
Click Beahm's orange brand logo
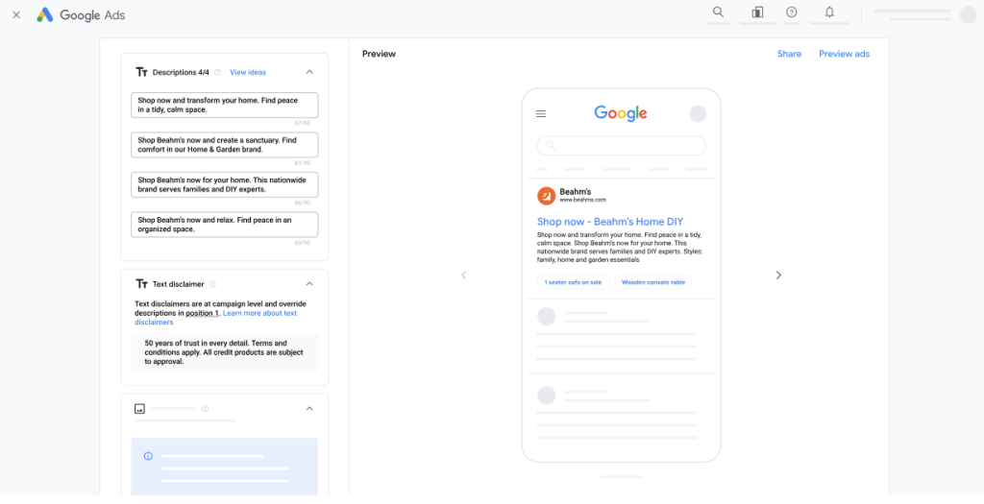546,196
